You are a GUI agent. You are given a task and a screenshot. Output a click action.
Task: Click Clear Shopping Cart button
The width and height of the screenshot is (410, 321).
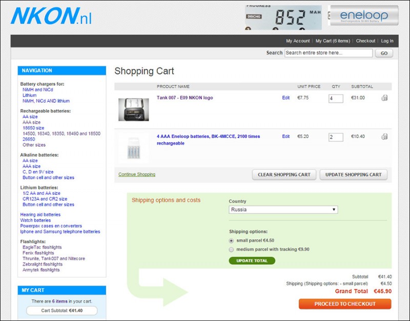[284, 175]
